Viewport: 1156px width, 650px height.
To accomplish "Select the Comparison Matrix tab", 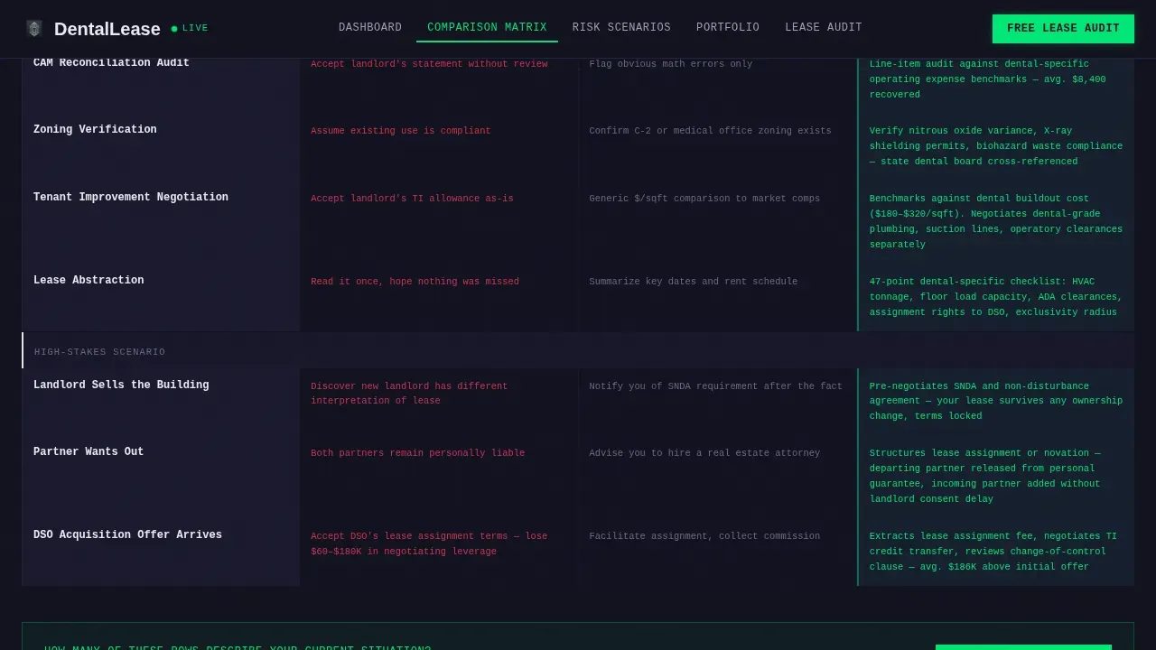I will point(487,28).
